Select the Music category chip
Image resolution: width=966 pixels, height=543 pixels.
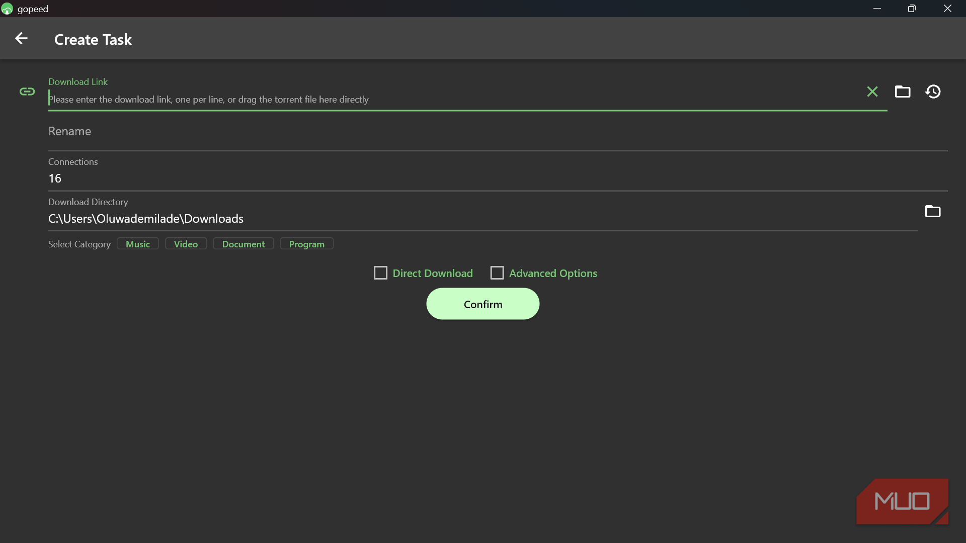click(138, 244)
